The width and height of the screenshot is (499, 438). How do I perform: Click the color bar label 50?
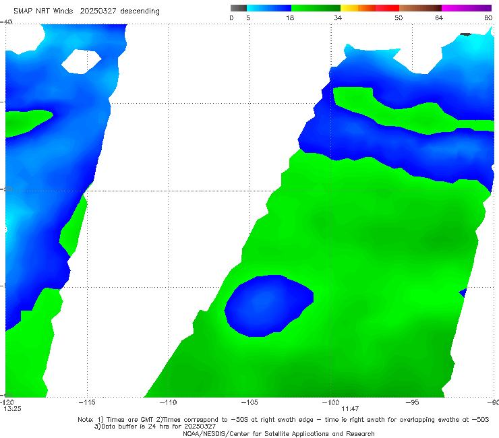pyautogui.click(x=399, y=18)
